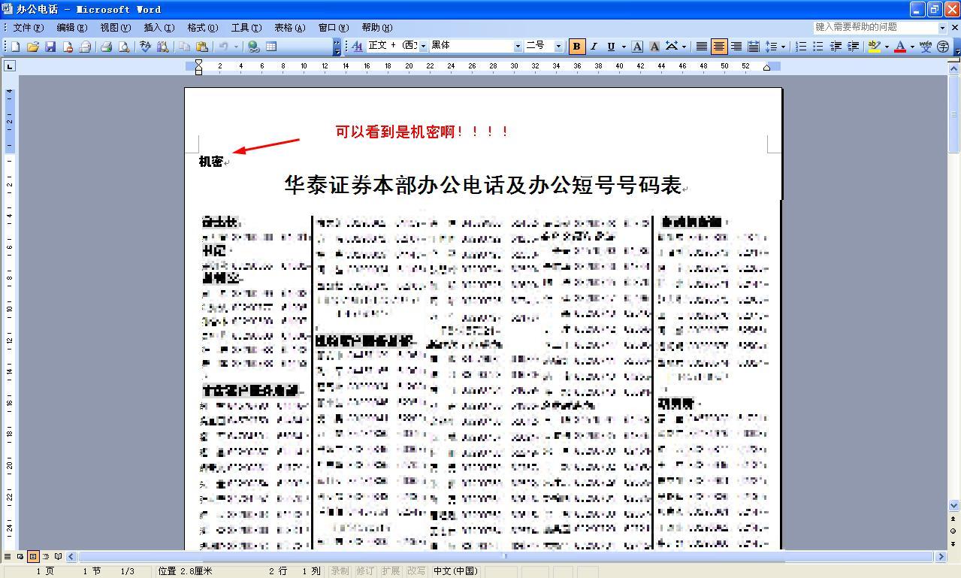Switch to Web Layout view button

[20, 557]
